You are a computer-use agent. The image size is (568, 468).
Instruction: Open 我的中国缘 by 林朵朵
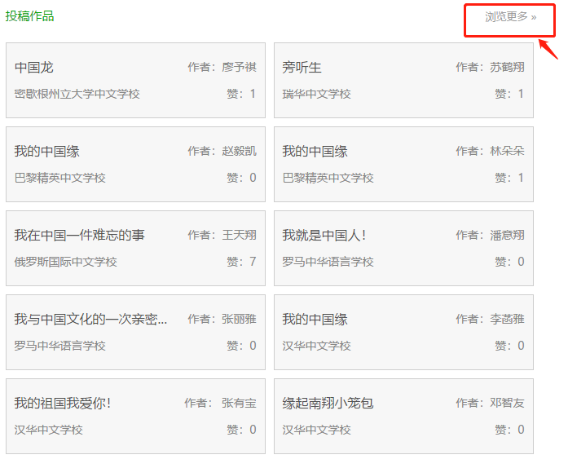click(315, 151)
